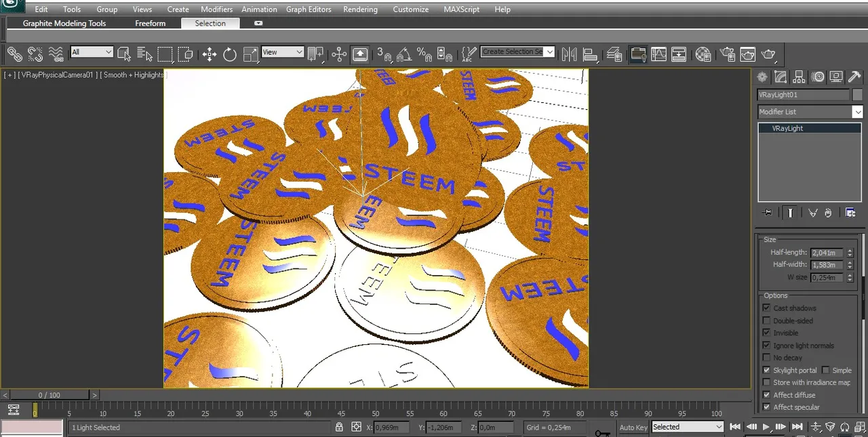Image resolution: width=868 pixels, height=437 pixels.
Task: Enable the No decay checkbox
Action: 767,358
